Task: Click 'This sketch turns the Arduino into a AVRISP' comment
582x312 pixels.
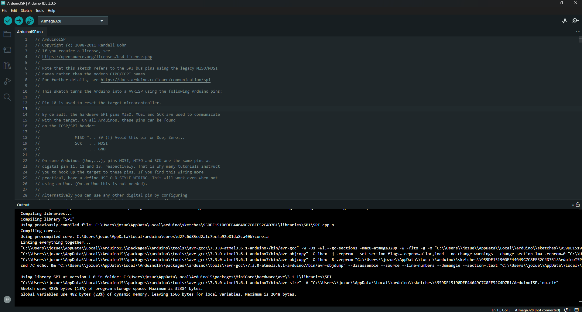Action: [128, 91]
